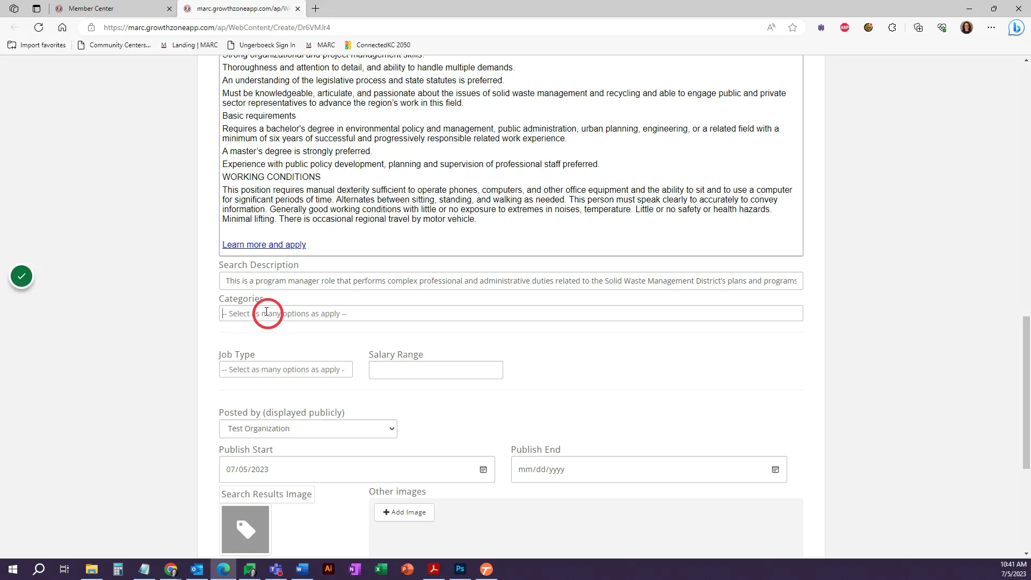Image resolution: width=1031 pixels, height=580 pixels.
Task: Click the page vertical scrollbar thumb
Action: click(x=1026, y=393)
